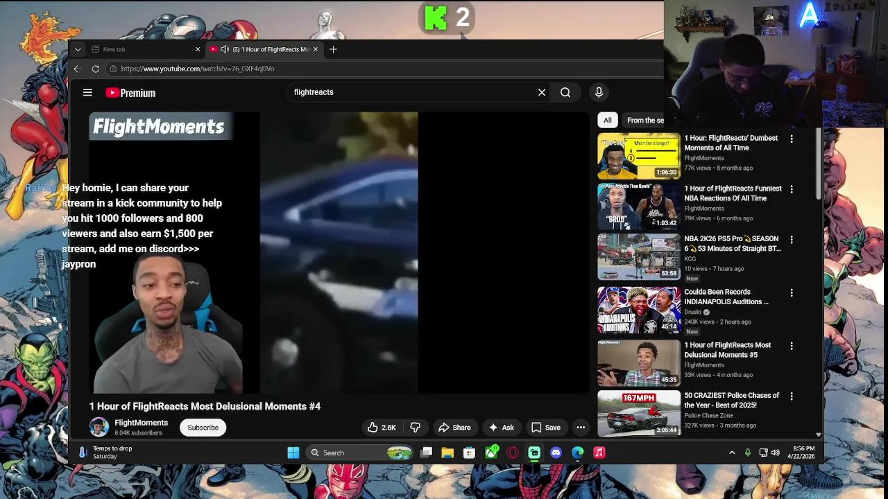Open title 50 CRAZIEST Police Chases

click(x=732, y=400)
